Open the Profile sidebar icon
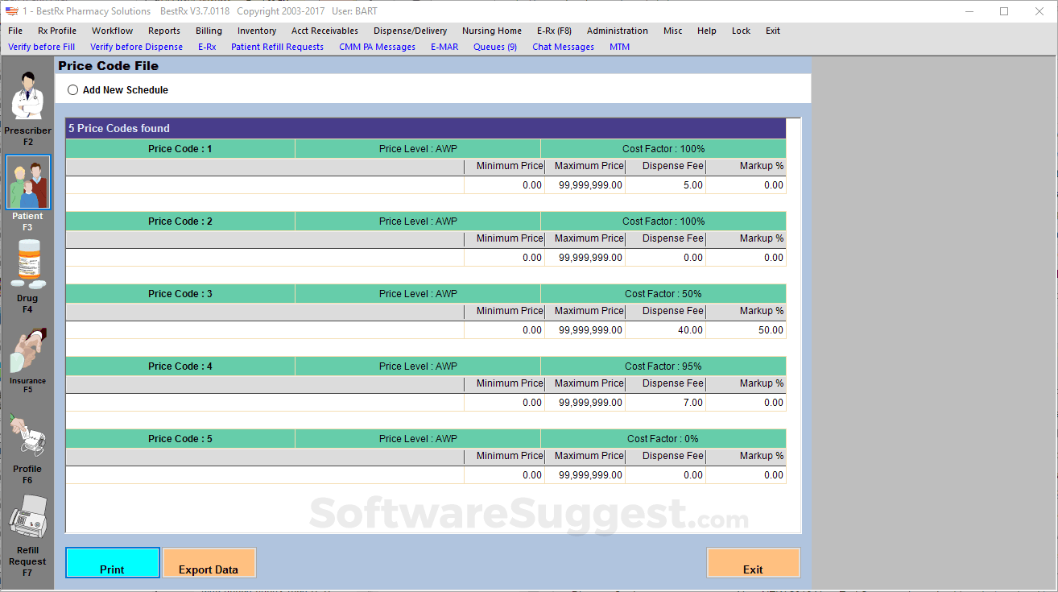Viewport: 1058px width, 592px height. [x=27, y=436]
